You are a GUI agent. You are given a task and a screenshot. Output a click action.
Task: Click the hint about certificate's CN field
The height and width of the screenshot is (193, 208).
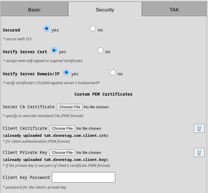coord(51,83)
